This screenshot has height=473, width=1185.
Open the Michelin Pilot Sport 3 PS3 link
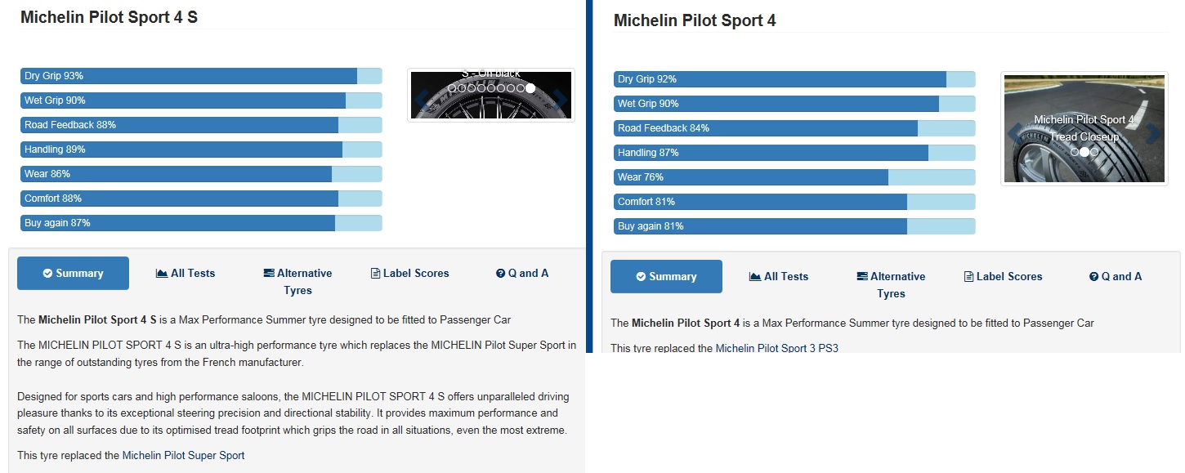point(776,348)
